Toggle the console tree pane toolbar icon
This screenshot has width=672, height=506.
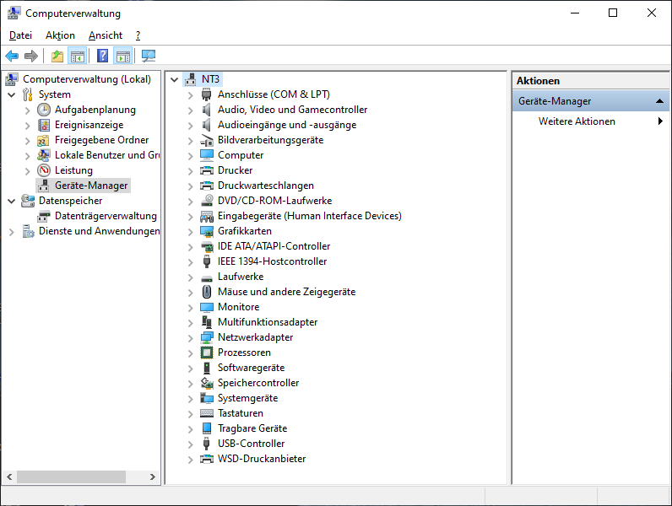tap(78, 56)
